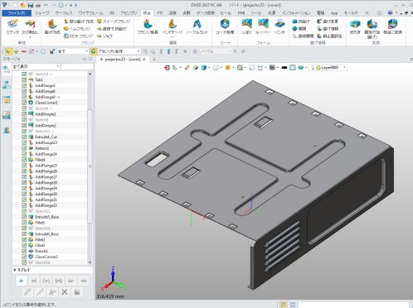This screenshot has width=413, height=308.
Task: Select the projectorZ3 - [cover] document tab
Action: click(x=123, y=60)
